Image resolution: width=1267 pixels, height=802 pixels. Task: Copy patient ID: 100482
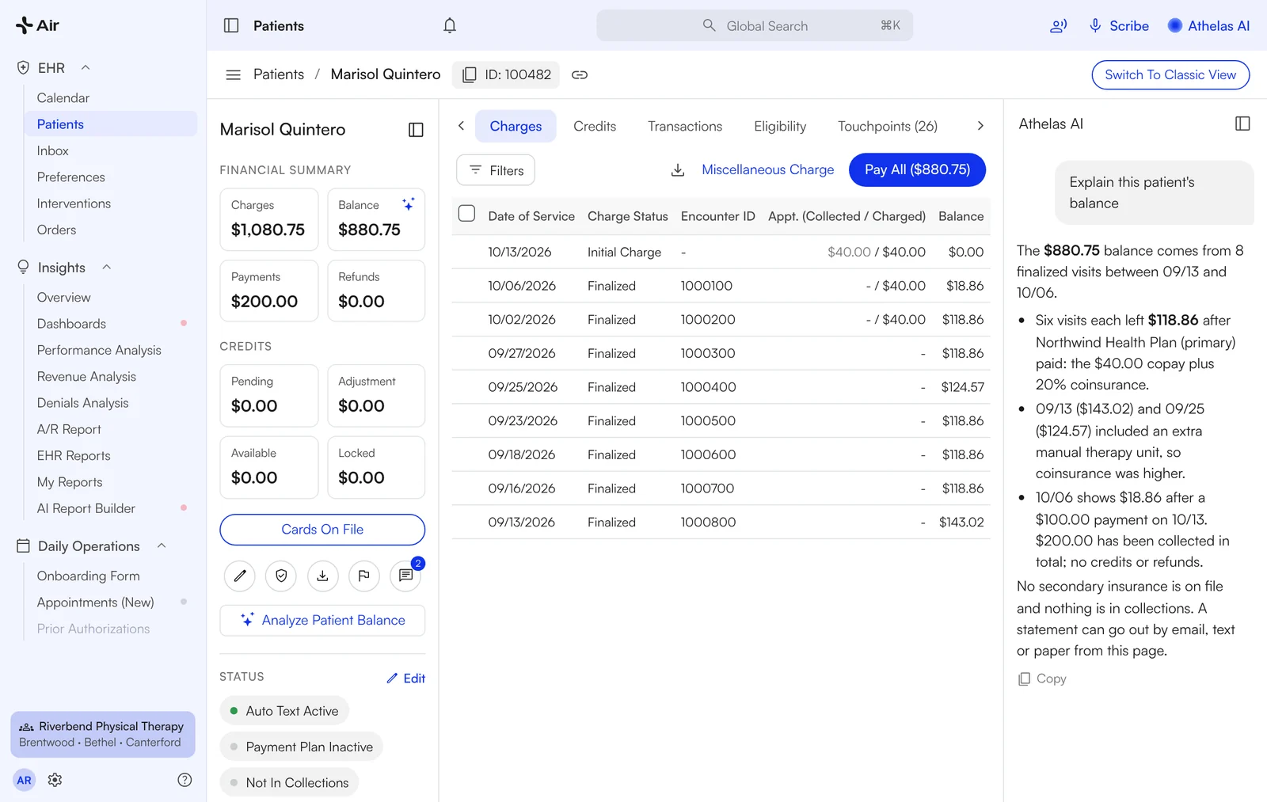[x=506, y=74]
